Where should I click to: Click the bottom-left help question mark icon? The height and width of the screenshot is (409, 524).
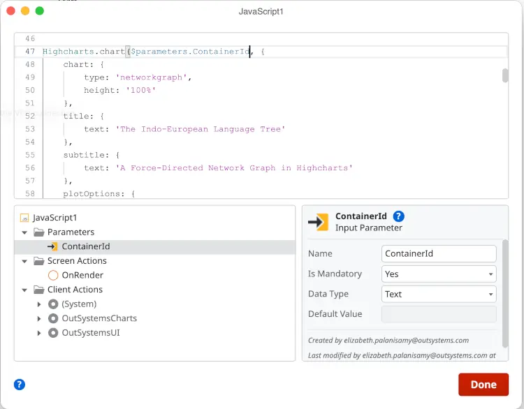20,384
